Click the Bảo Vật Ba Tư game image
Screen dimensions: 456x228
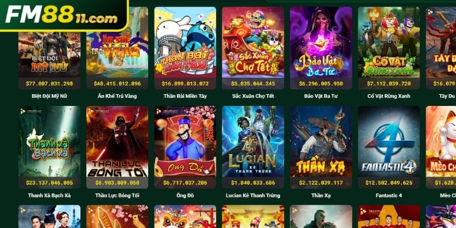coord(321,42)
